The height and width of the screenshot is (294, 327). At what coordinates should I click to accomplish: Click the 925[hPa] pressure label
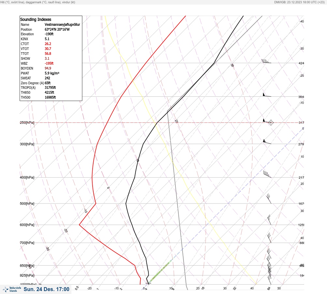(x=27, y=275)
